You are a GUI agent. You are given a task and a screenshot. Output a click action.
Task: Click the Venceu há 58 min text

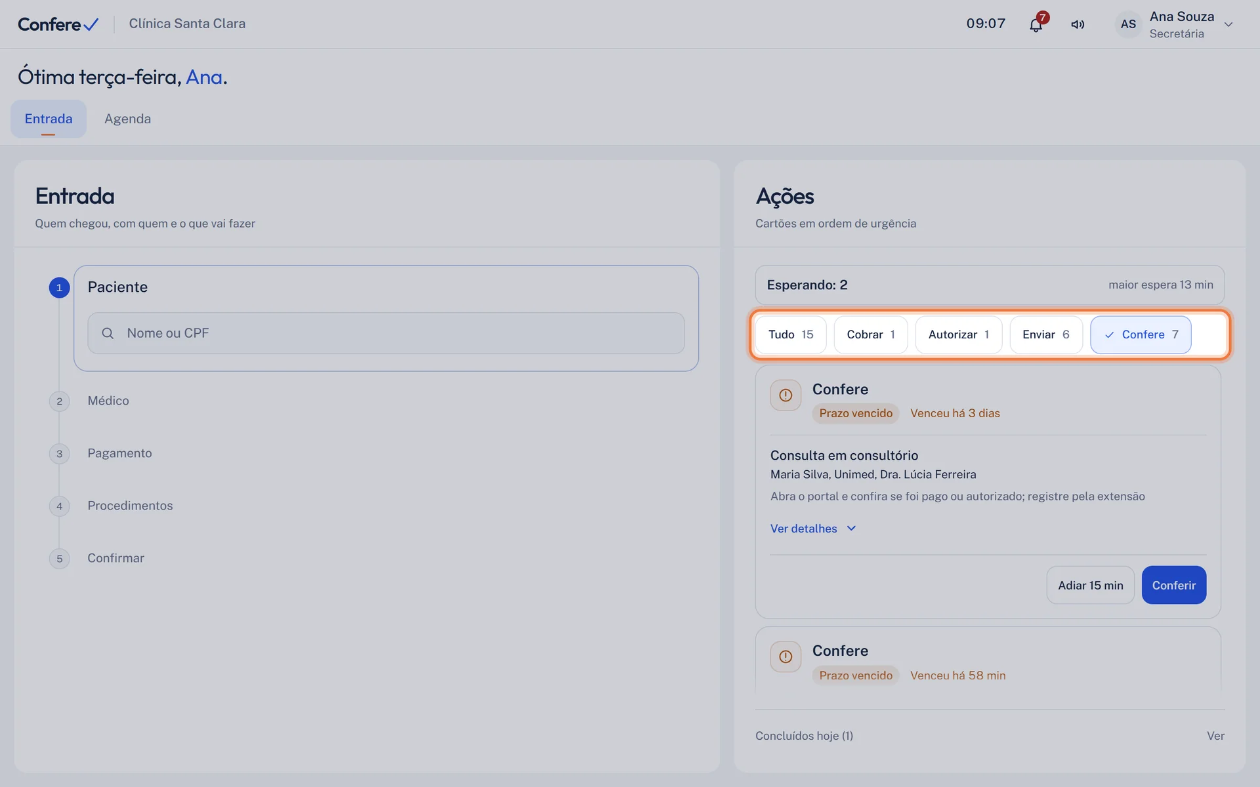point(957,676)
